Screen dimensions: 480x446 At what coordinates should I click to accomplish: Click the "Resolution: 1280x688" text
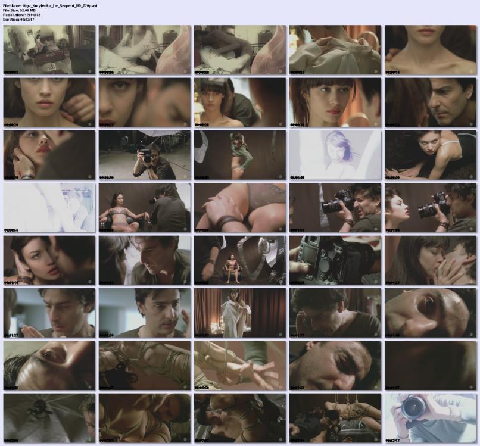point(21,15)
